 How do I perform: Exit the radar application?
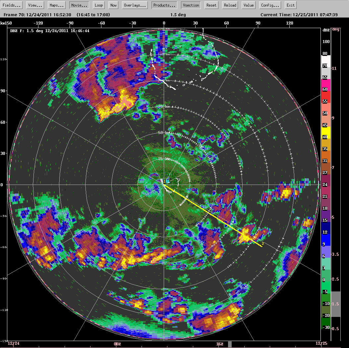pos(290,5)
